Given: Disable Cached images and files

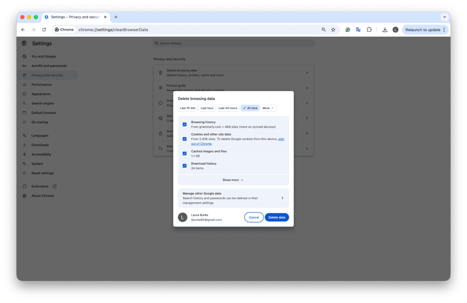Looking at the screenshot, I should click(x=185, y=153).
